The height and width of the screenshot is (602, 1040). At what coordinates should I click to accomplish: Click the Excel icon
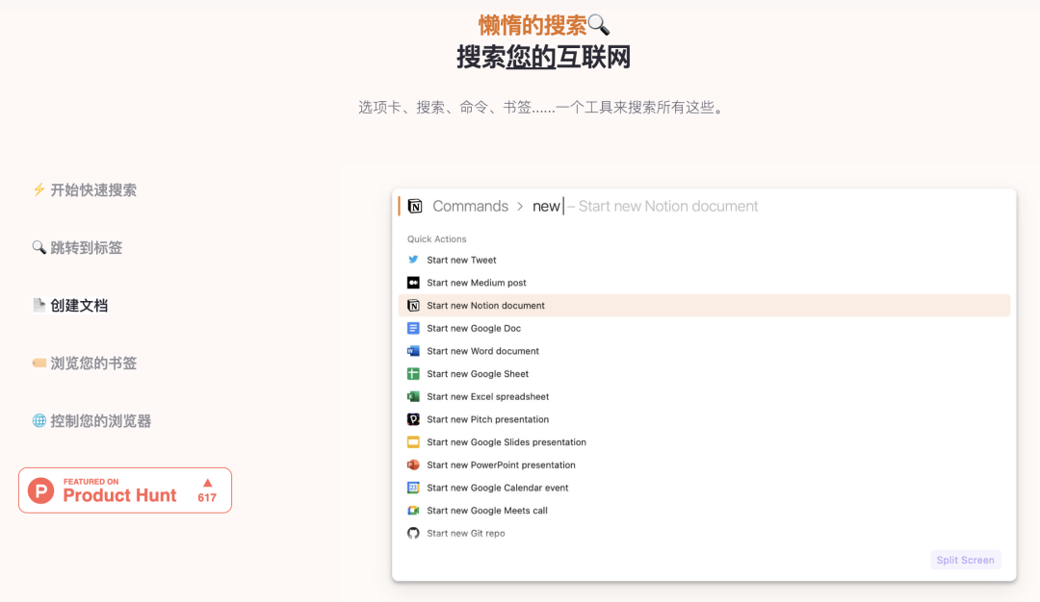tap(413, 397)
